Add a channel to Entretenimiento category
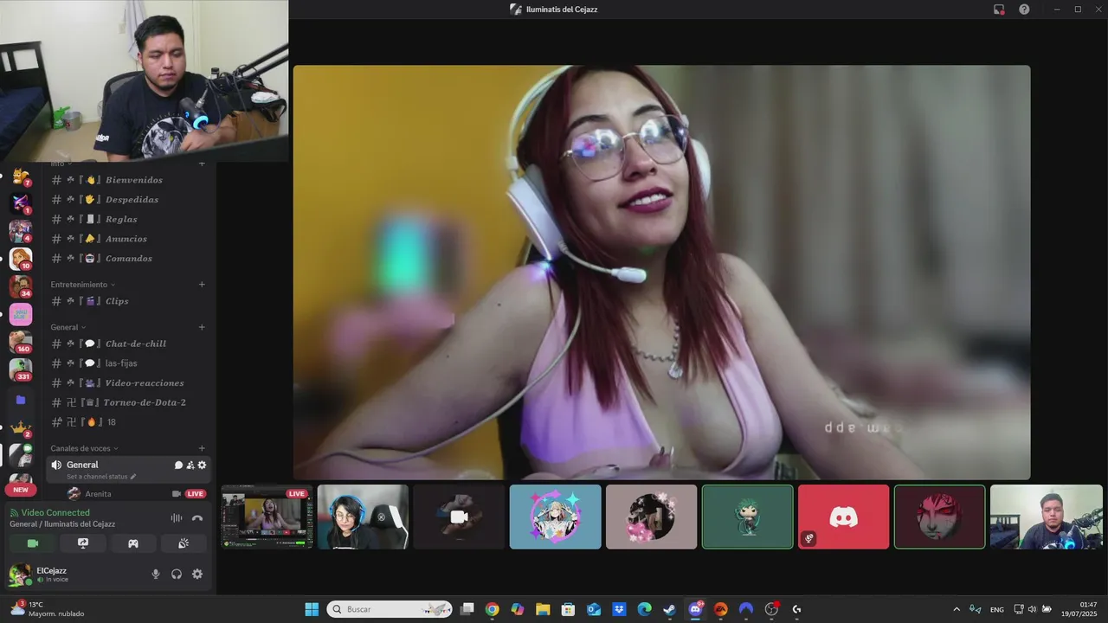This screenshot has width=1108, height=623. click(x=202, y=285)
